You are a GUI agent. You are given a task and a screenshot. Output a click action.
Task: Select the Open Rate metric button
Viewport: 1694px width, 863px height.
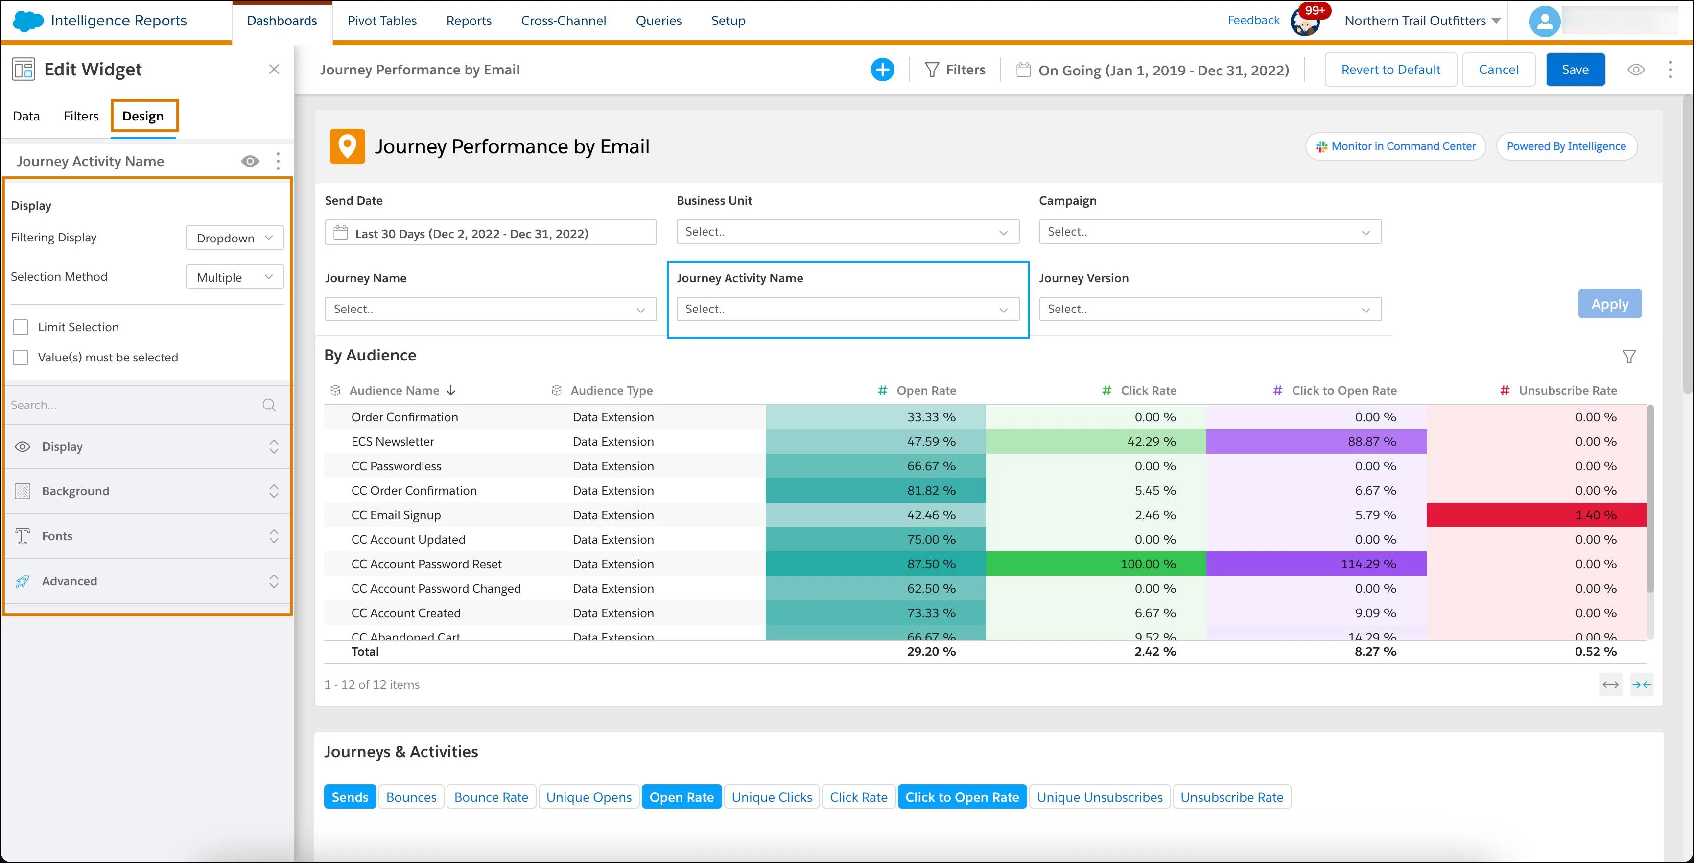tap(682, 797)
